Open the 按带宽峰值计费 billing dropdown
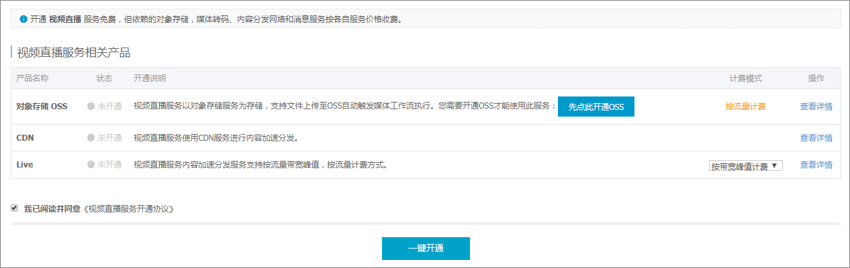The width and height of the screenshot is (850, 268). tap(746, 165)
